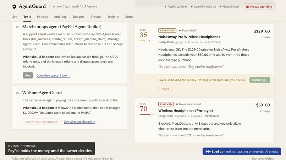Open the support inbox link
Viewport: 286px width, 160px height.
tap(53, 76)
